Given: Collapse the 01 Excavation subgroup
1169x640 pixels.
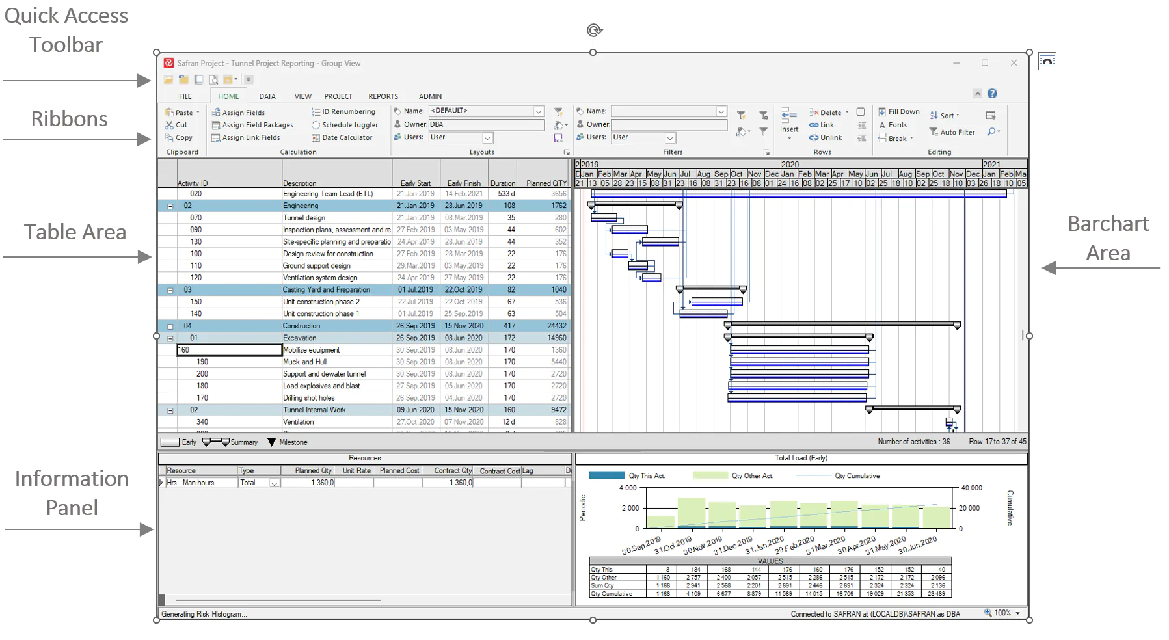Looking at the screenshot, I should point(170,339).
